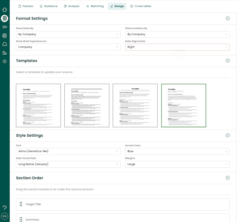This screenshot has width=237, height=222.
Task: Click the Summary section board
Action: [x=123, y=218]
